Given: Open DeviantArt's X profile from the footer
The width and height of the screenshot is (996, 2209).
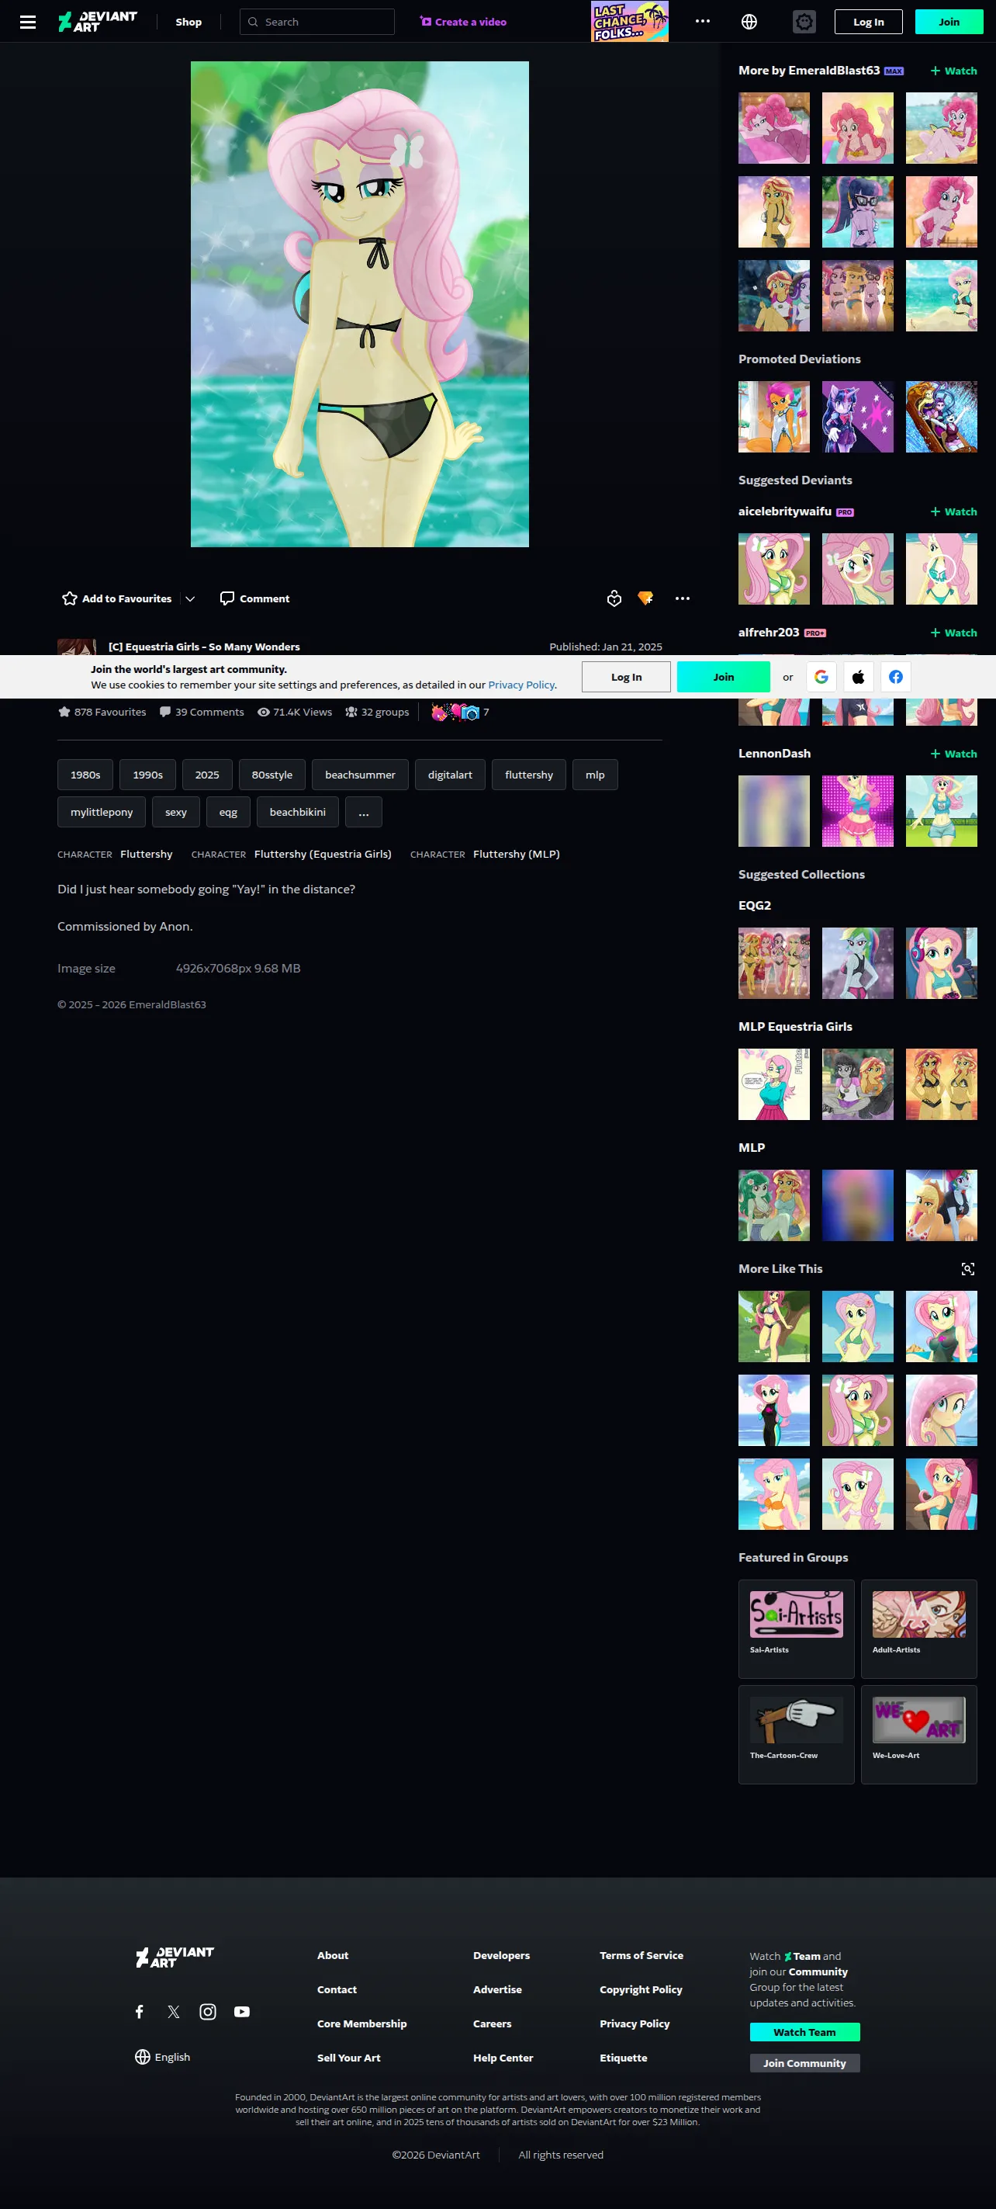Looking at the screenshot, I should tap(174, 2012).
